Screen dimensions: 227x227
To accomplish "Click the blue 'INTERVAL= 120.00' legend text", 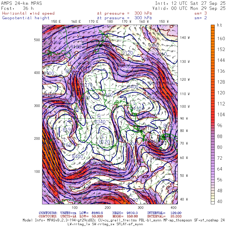I will 164,213.
